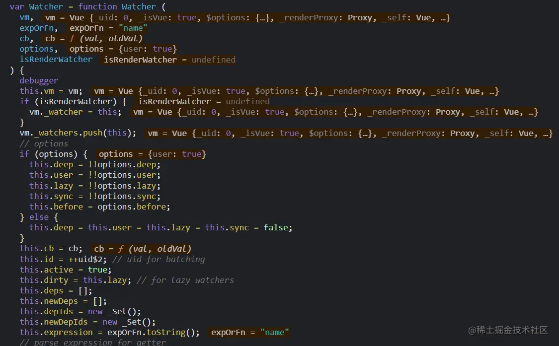Image resolution: width=559 pixels, height=346 pixels.
Task: Click the '// uid for batching' comment
Action: click(159, 259)
